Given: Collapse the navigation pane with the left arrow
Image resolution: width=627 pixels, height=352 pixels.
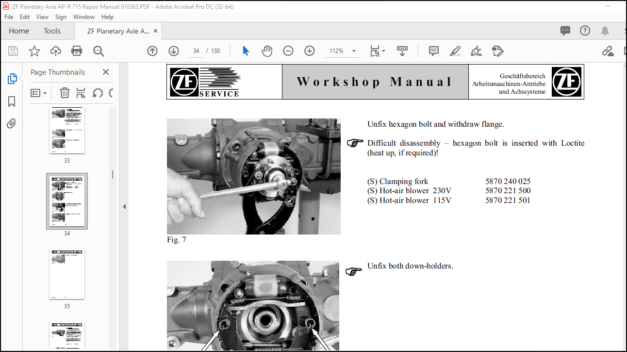Looking at the screenshot, I should pos(124,206).
